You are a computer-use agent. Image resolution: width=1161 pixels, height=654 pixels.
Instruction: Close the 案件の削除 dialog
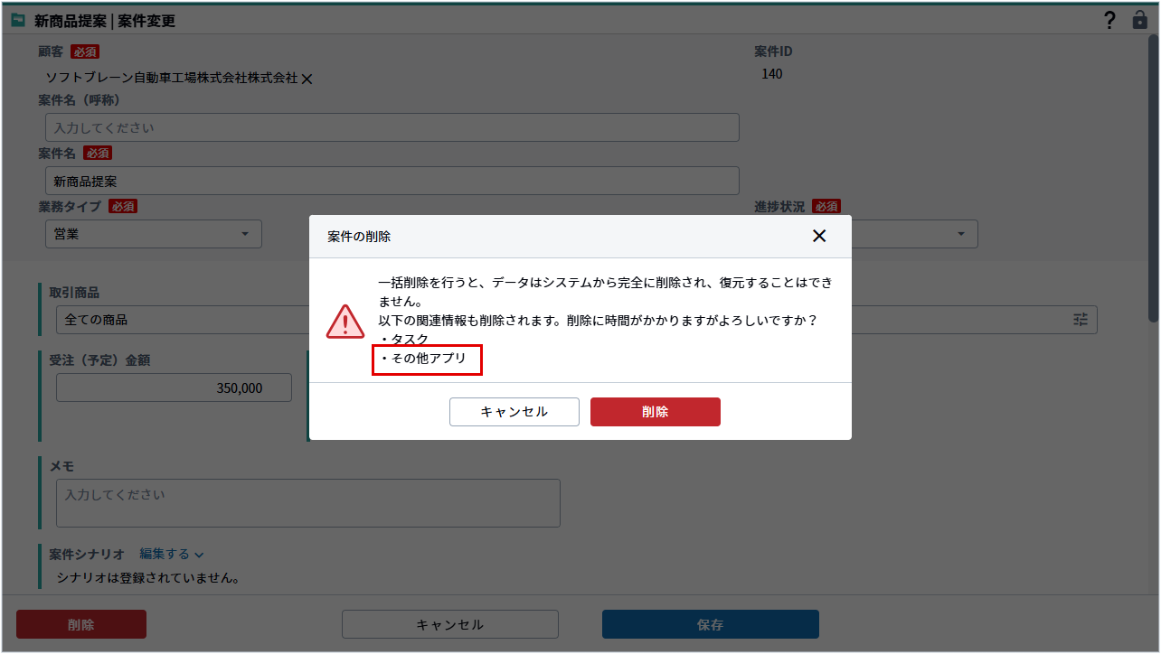818,236
